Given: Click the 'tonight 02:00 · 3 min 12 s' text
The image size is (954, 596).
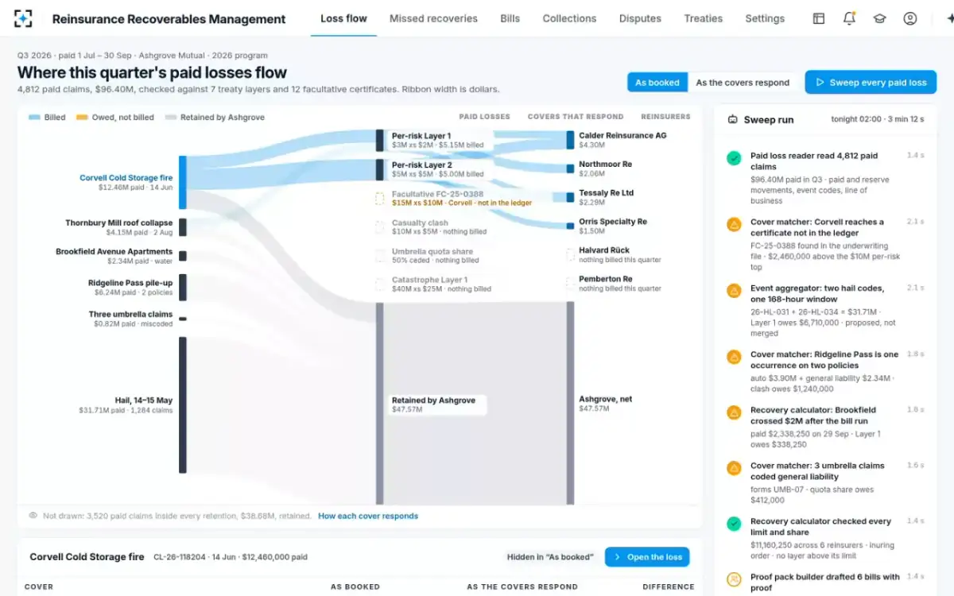Looking at the screenshot, I should pos(878,119).
